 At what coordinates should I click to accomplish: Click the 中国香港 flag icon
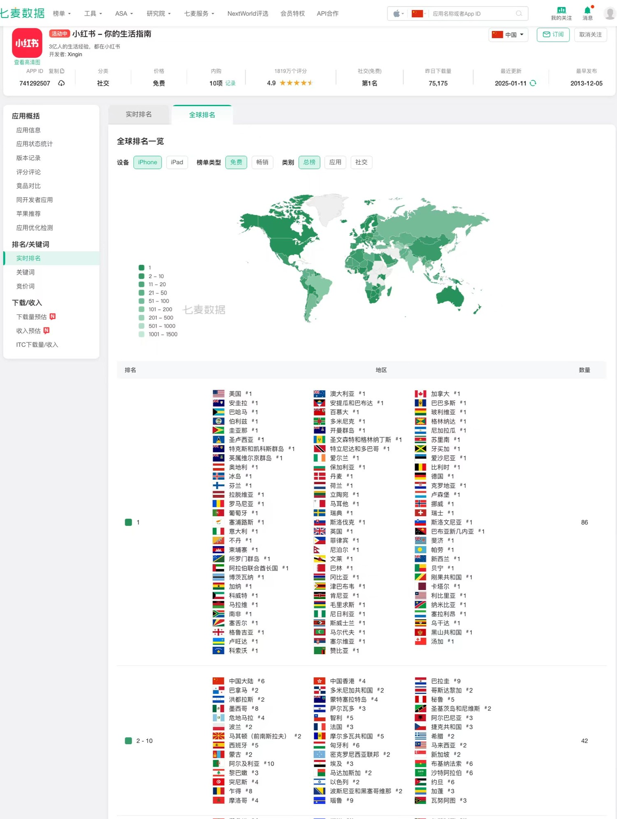320,681
